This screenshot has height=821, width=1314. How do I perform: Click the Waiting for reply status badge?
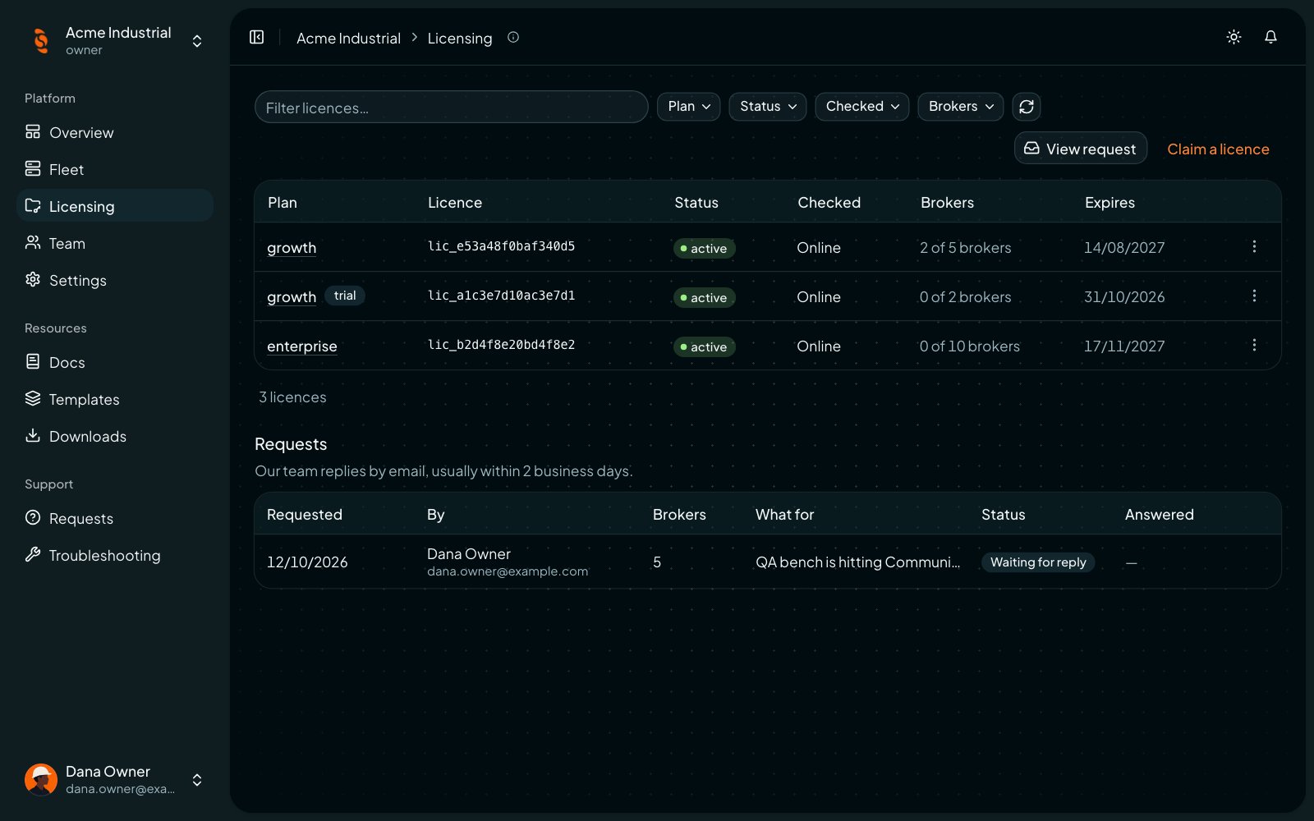pyautogui.click(x=1038, y=562)
